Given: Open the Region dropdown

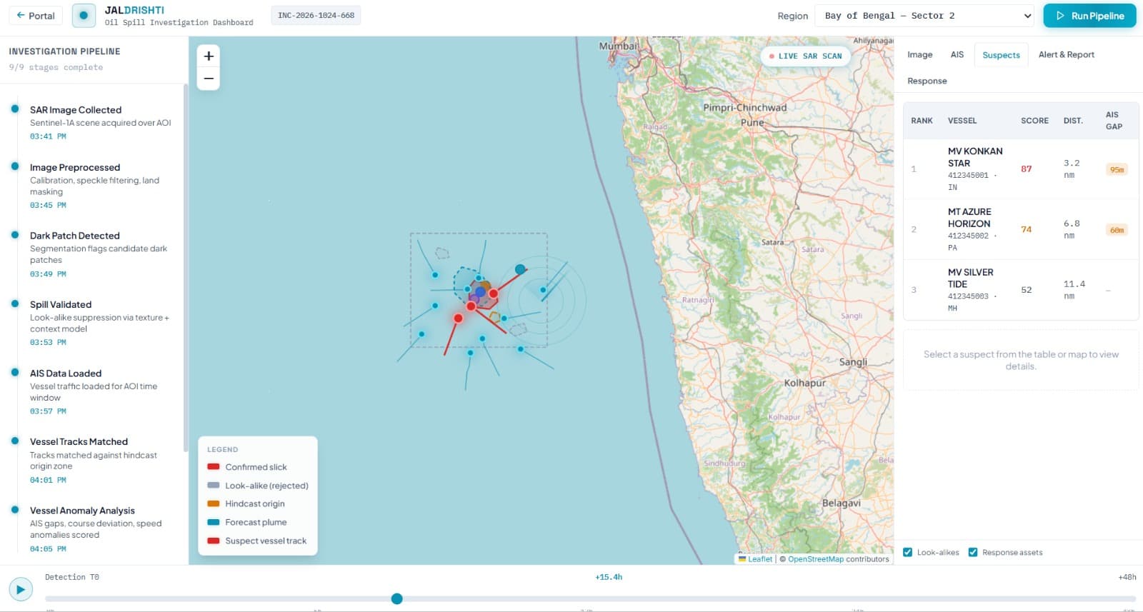Looking at the screenshot, I should point(924,16).
